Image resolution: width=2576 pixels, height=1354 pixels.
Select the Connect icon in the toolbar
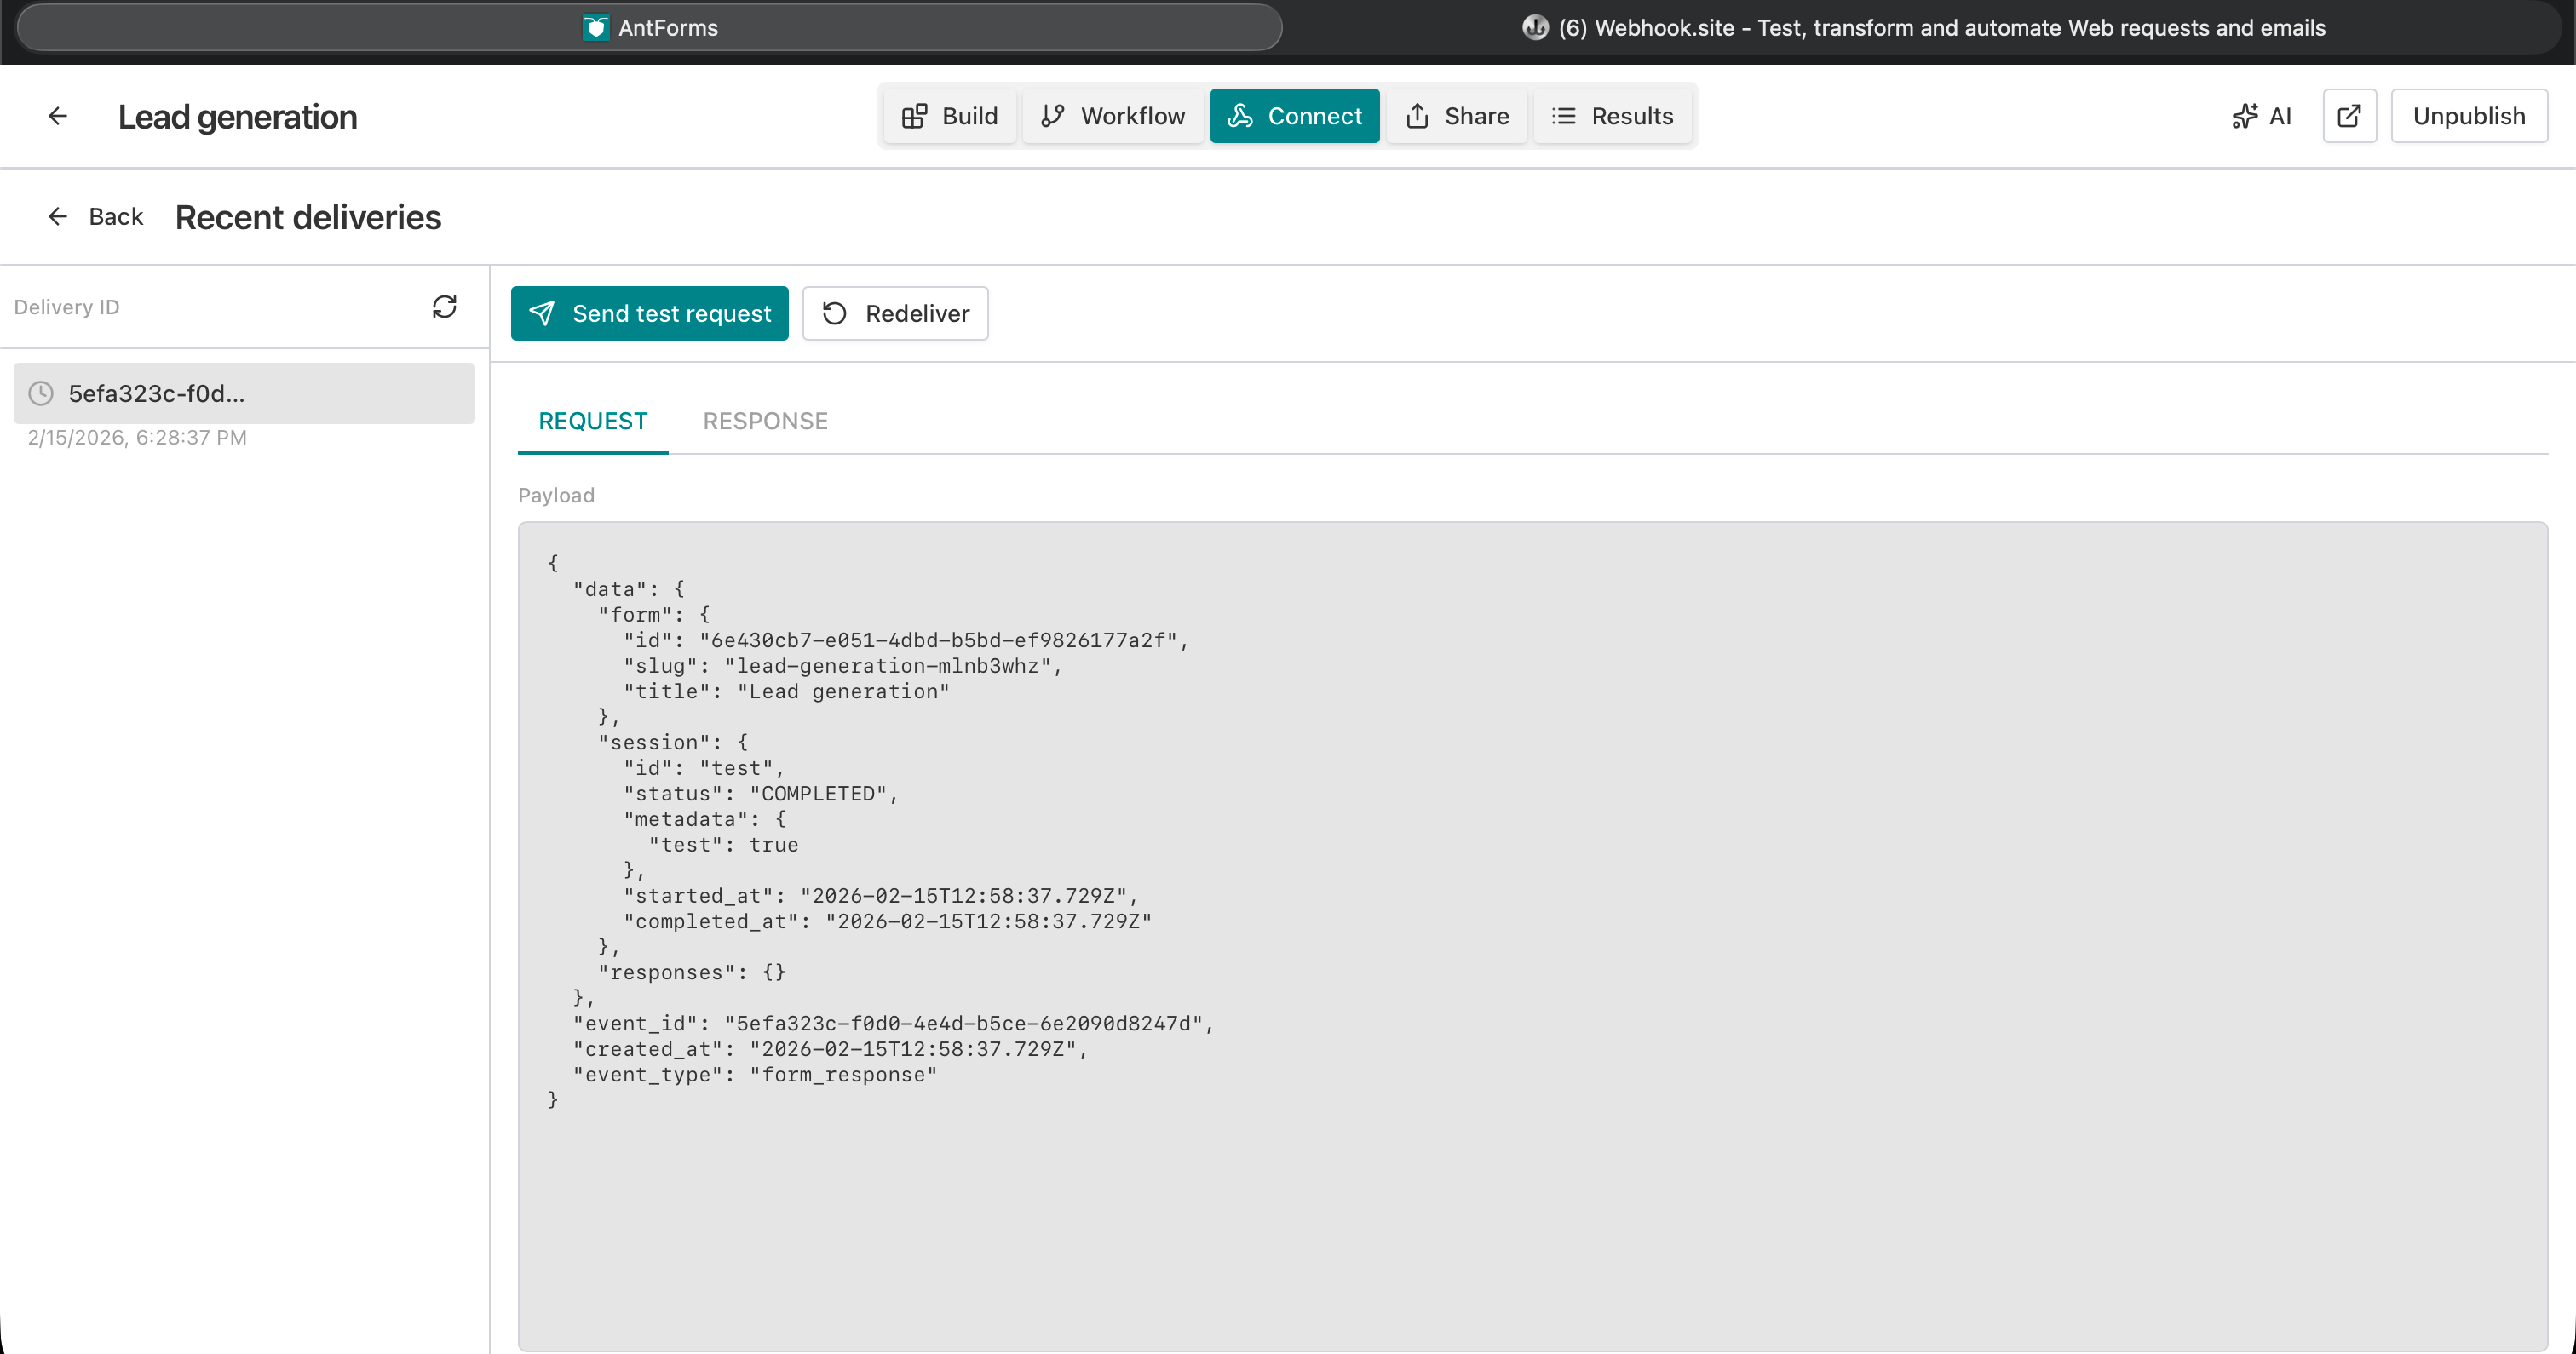[1240, 116]
